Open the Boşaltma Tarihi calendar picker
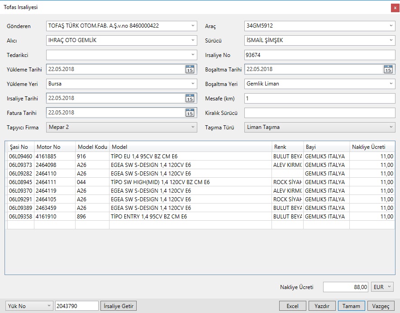Viewport: 400px width, 313px height. (x=388, y=69)
